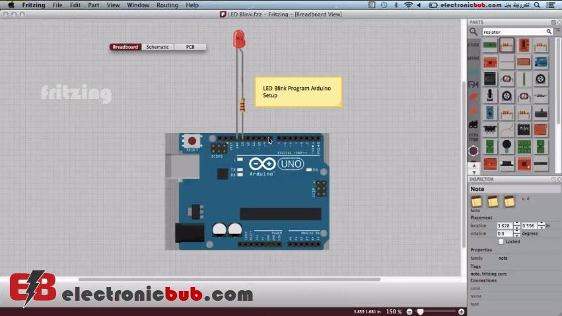
Task: Open the Edit menu
Action: (75, 5)
